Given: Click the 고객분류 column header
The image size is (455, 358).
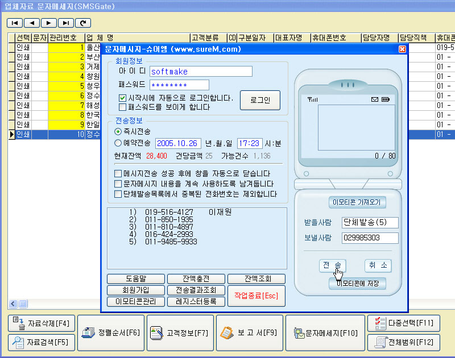Looking at the screenshot, I should pyautogui.click(x=208, y=38).
